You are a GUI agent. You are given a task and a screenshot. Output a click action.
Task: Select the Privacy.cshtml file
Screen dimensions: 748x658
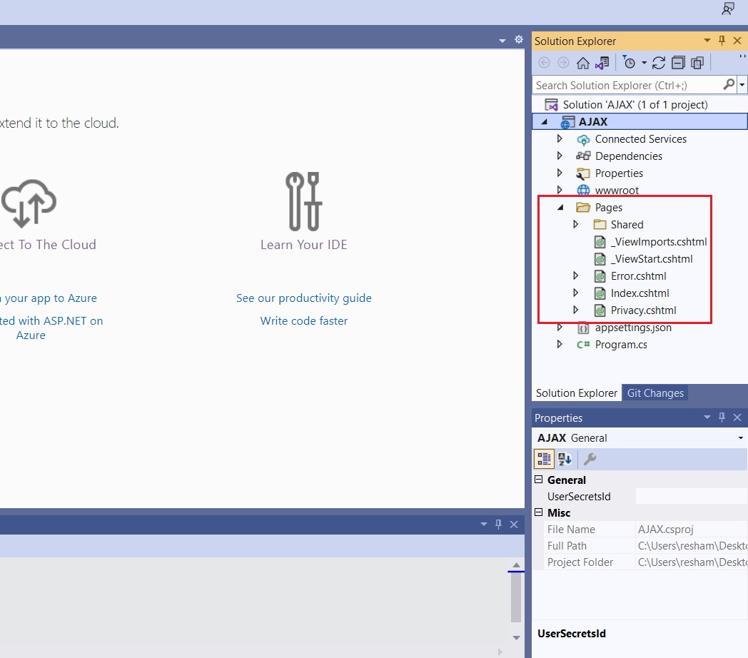point(644,310)
